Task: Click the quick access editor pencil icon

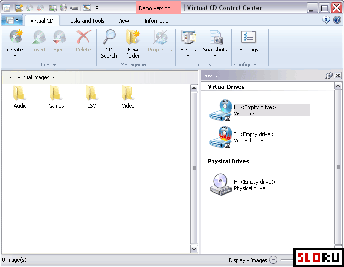Action: 87,8
